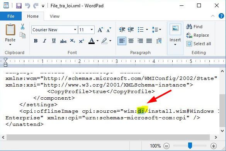Click the Insert picture icon
The width and height of the screenshot is (226, 151).
tap(175, 29)
